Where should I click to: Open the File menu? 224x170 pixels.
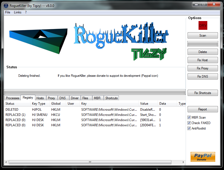8,12
